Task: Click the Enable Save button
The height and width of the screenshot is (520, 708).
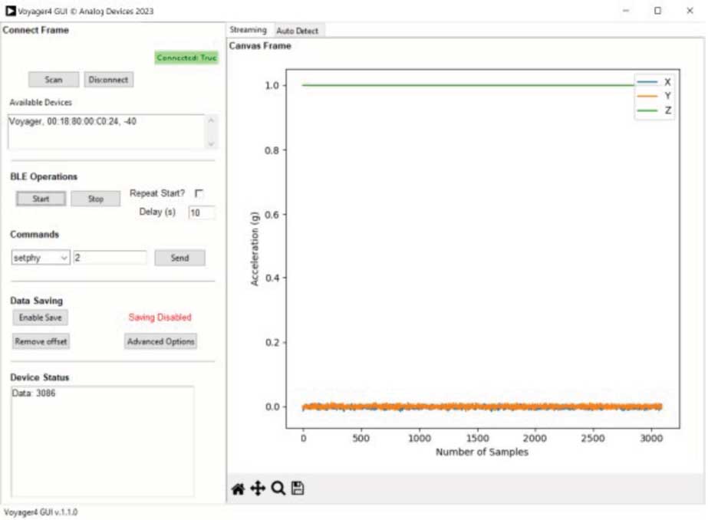Action: coord(40,318)
